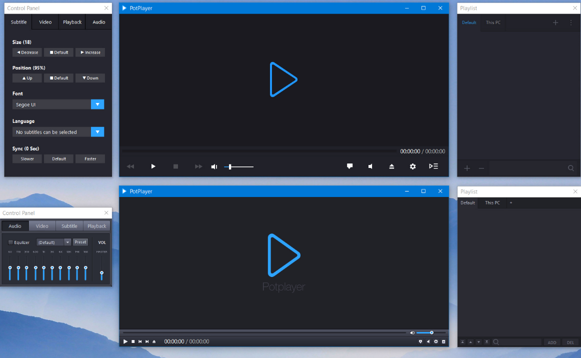581x358 pixels.
Task: Click search magnifier icon in lower Playlist
Action: click(x=496, y=342)
